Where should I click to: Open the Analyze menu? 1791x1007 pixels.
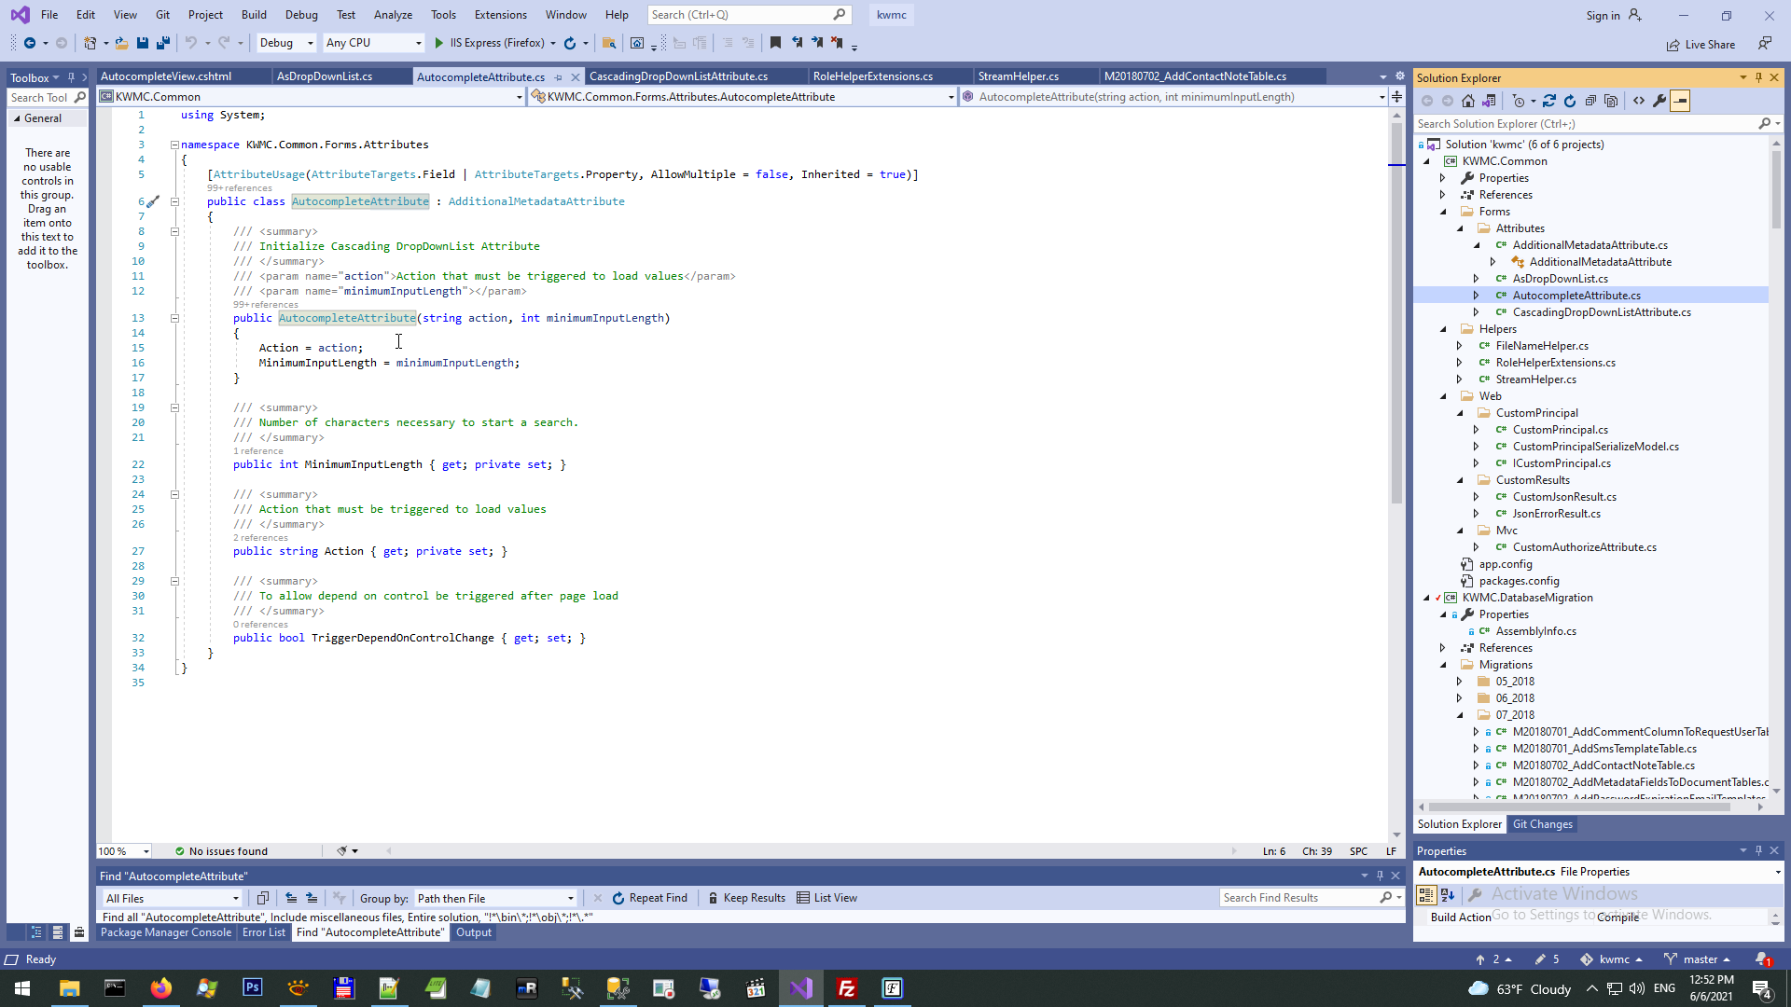click(393, 15)
